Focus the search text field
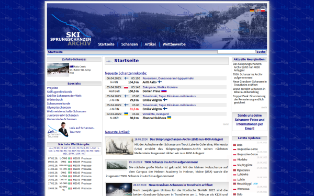Image resolution: width=314 pixels, height=196 pixels. 236,52
